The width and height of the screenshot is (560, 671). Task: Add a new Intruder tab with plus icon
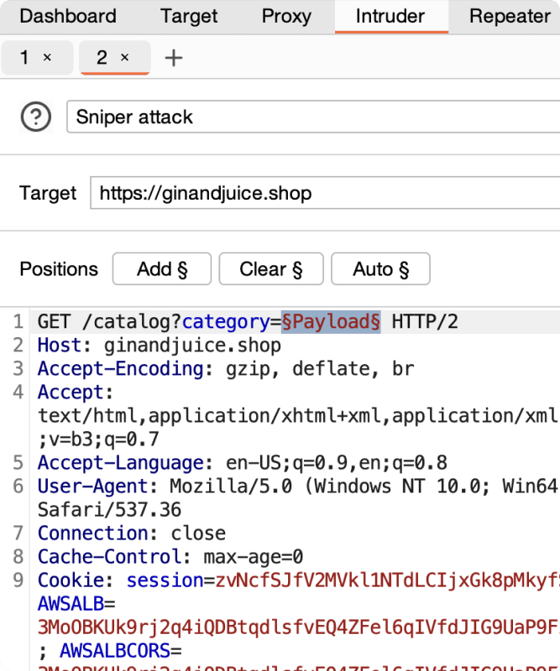pyautogui.click(x=173, y=58)
